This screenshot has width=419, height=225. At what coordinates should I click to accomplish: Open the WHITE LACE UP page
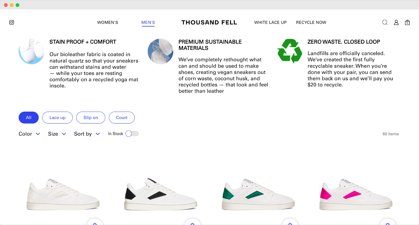[x=270, y=22]
